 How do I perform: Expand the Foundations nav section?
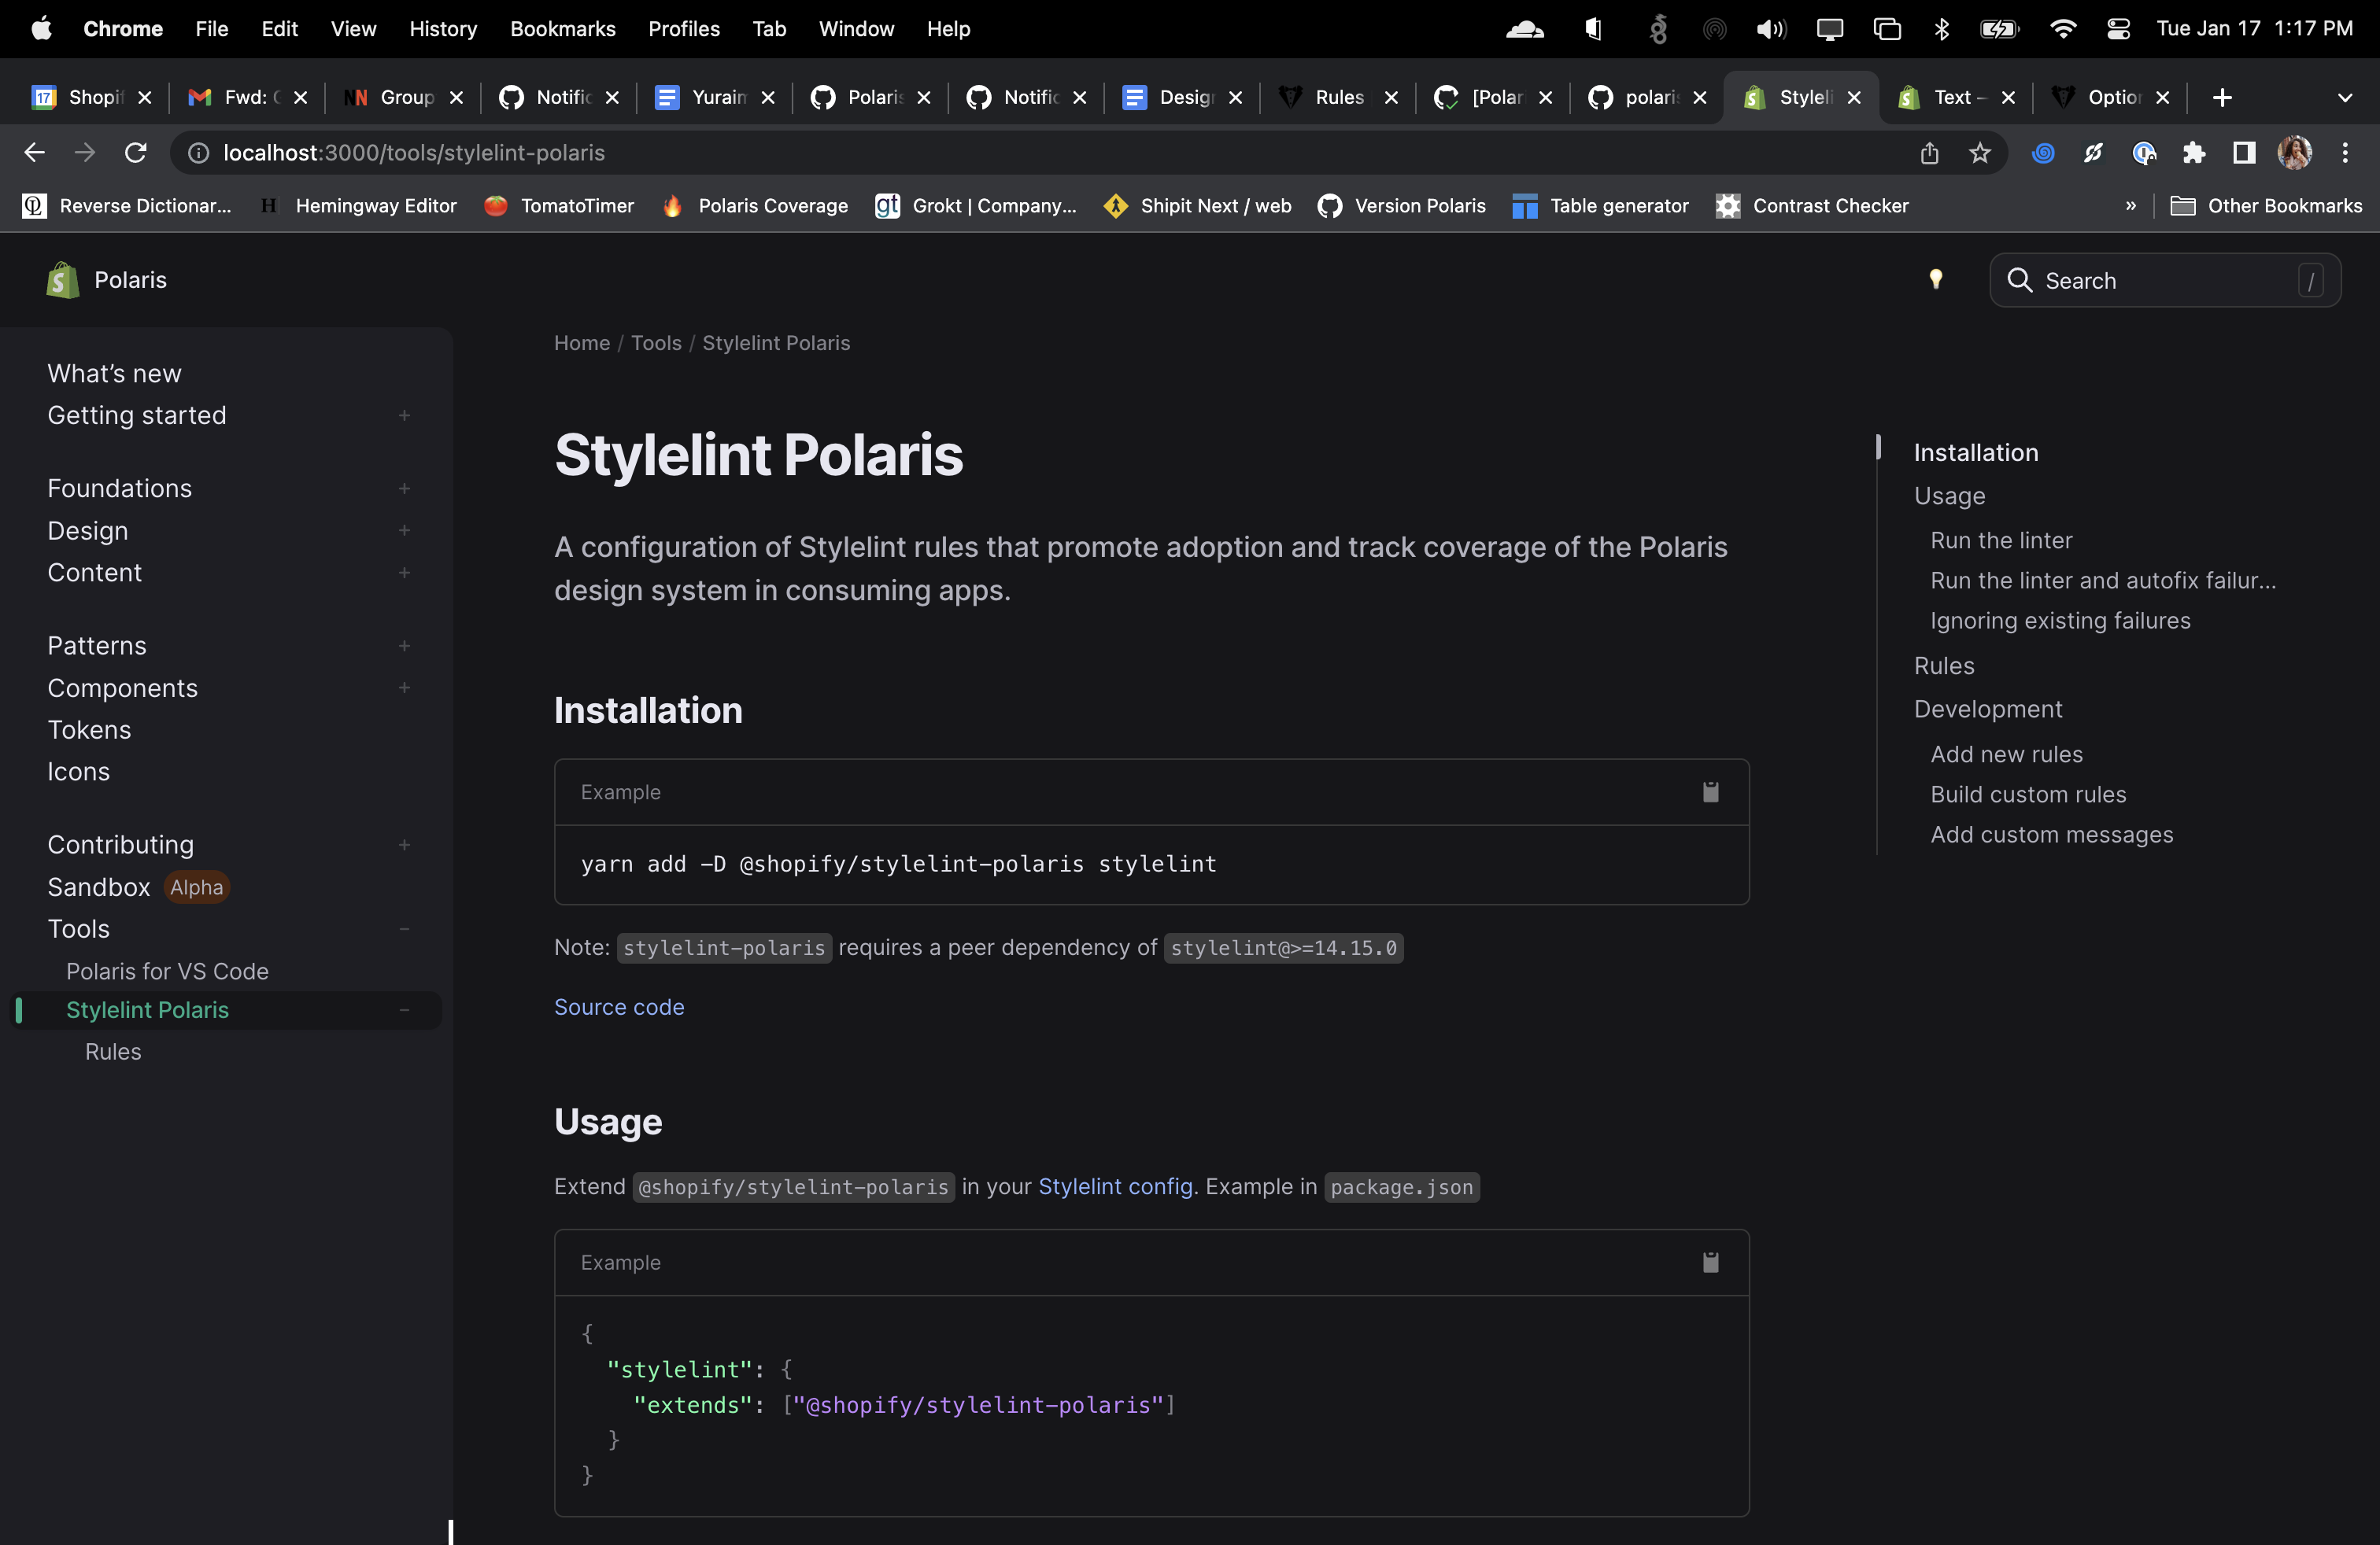click(x=404, y=489)
